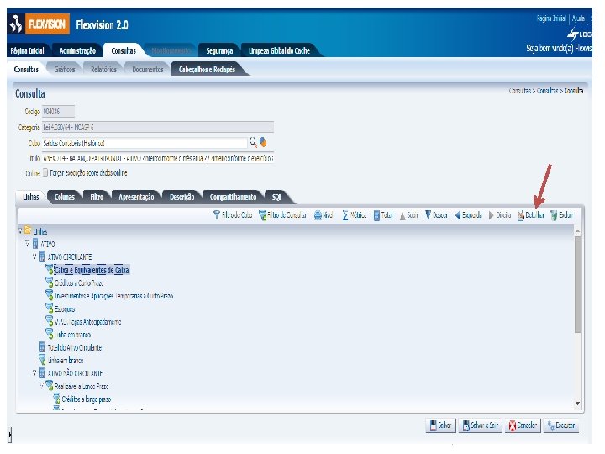
Task: Switch to the Gráficos sub-tab
Action: [x=65, y=69]
